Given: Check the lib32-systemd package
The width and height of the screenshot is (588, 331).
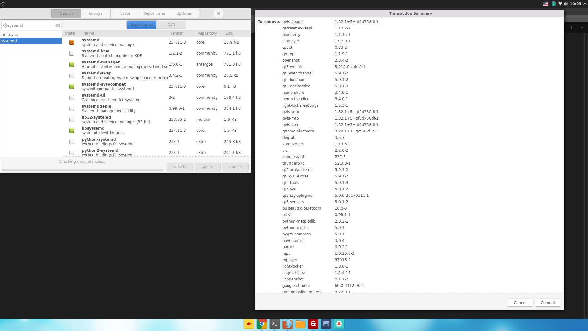Looking at the screenshot, I should [72, 120].
